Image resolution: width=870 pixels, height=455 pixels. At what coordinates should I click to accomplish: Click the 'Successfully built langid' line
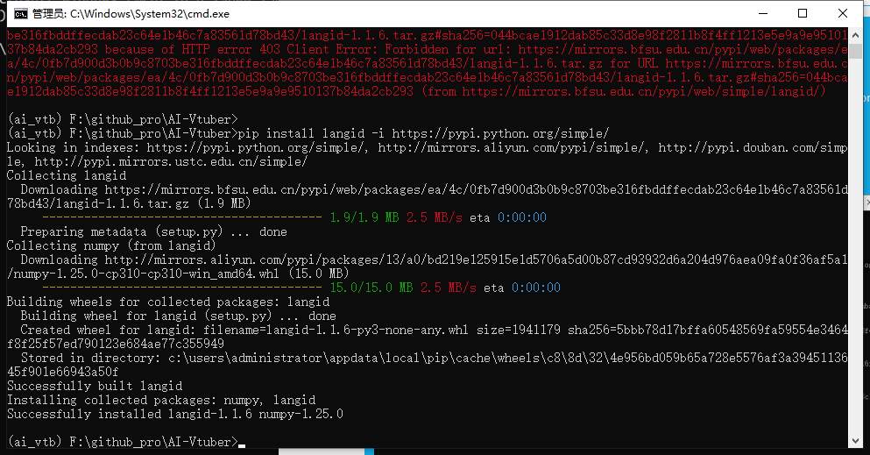click(95, 386)
